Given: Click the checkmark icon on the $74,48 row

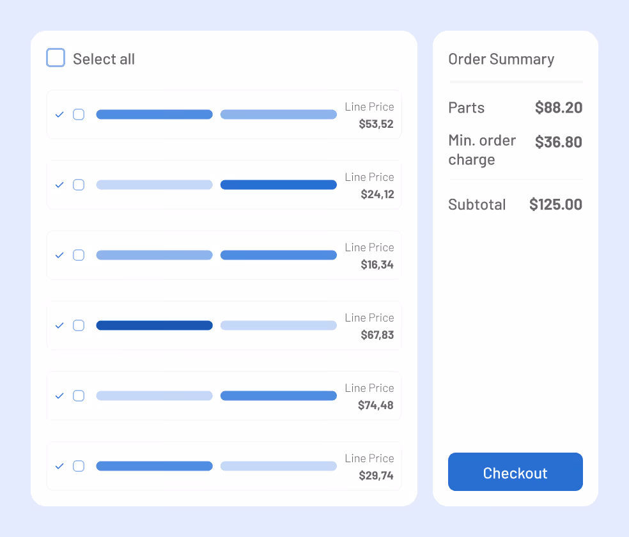Looking at the screenshot, I should [x=59, y=396].
